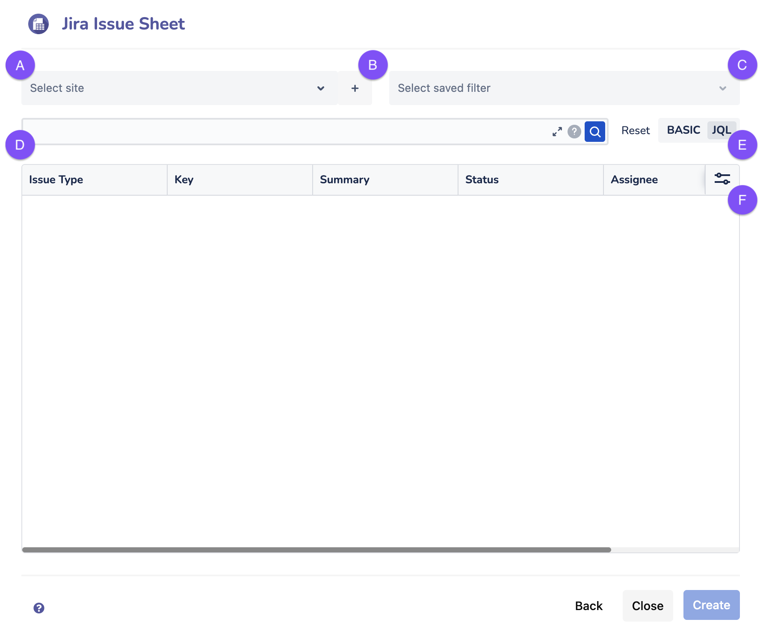
Task: Open the Select site dropdown
Action: (x=171, y=88)
